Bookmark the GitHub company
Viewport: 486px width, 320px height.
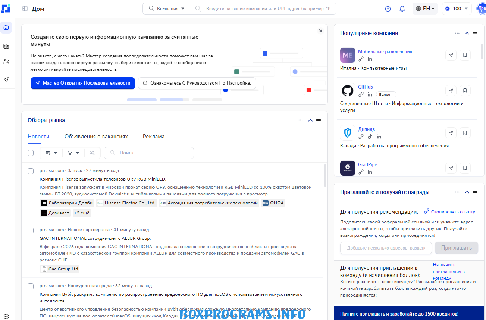pyautogui.click(x=465, y=91)
